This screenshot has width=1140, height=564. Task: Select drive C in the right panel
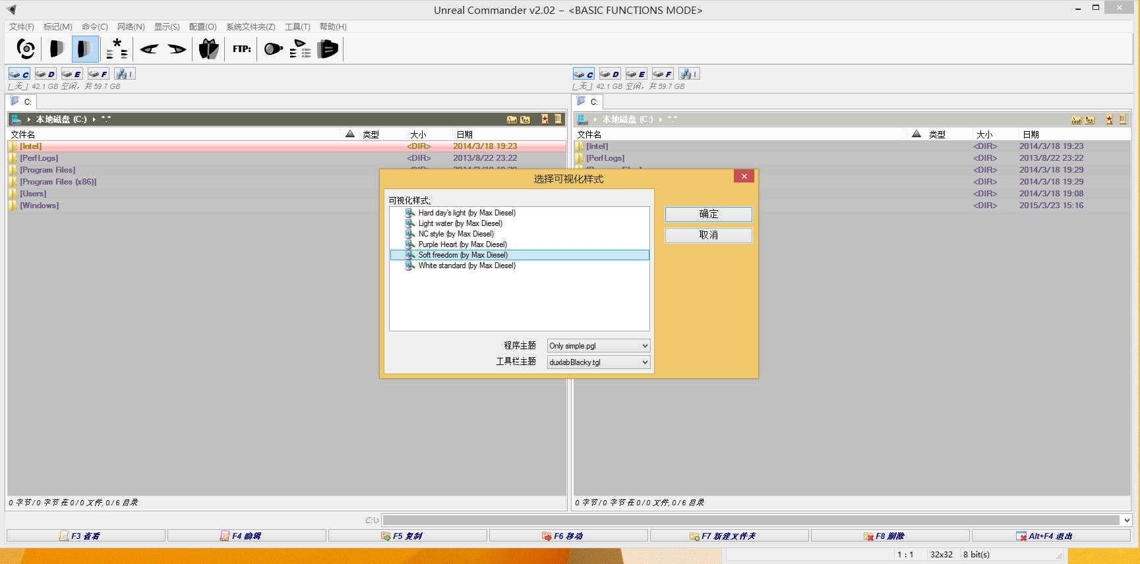point(584,74)
